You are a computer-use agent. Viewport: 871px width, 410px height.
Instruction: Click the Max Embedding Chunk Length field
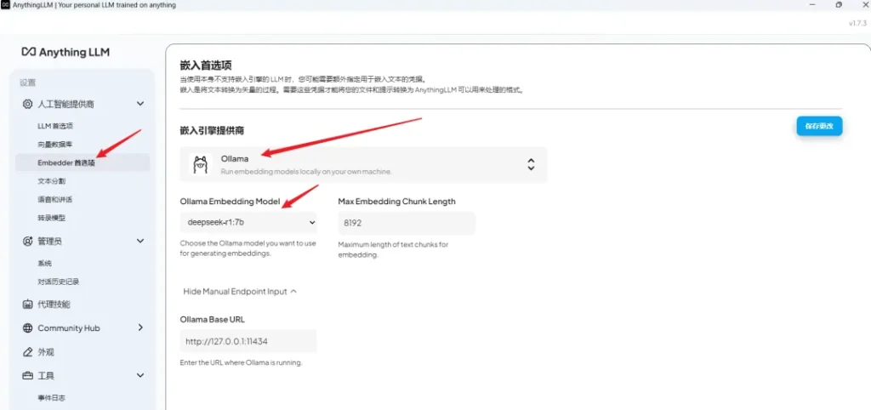coord(406,223)
